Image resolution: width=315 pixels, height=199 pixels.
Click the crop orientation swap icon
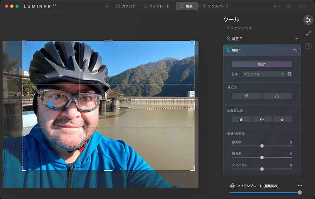pos(289,74)
